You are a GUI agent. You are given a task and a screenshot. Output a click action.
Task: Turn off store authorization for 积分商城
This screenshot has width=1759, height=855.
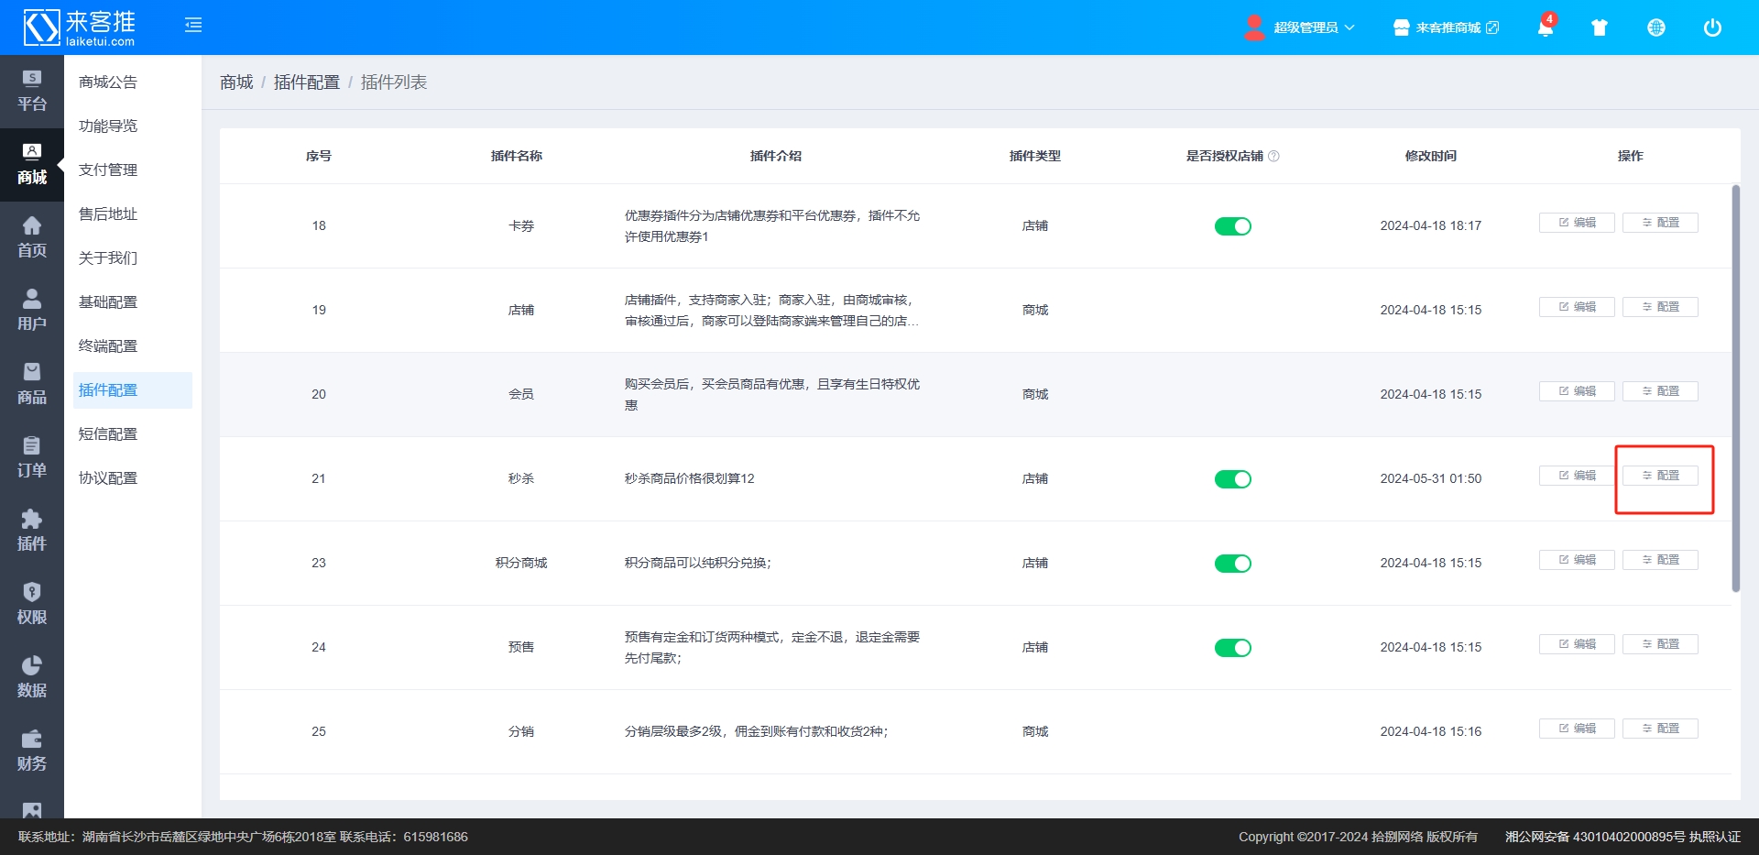tap(1232, 564)
